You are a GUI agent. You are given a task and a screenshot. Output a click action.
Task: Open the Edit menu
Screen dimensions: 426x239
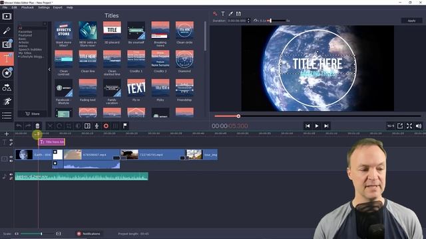point(15,7)
